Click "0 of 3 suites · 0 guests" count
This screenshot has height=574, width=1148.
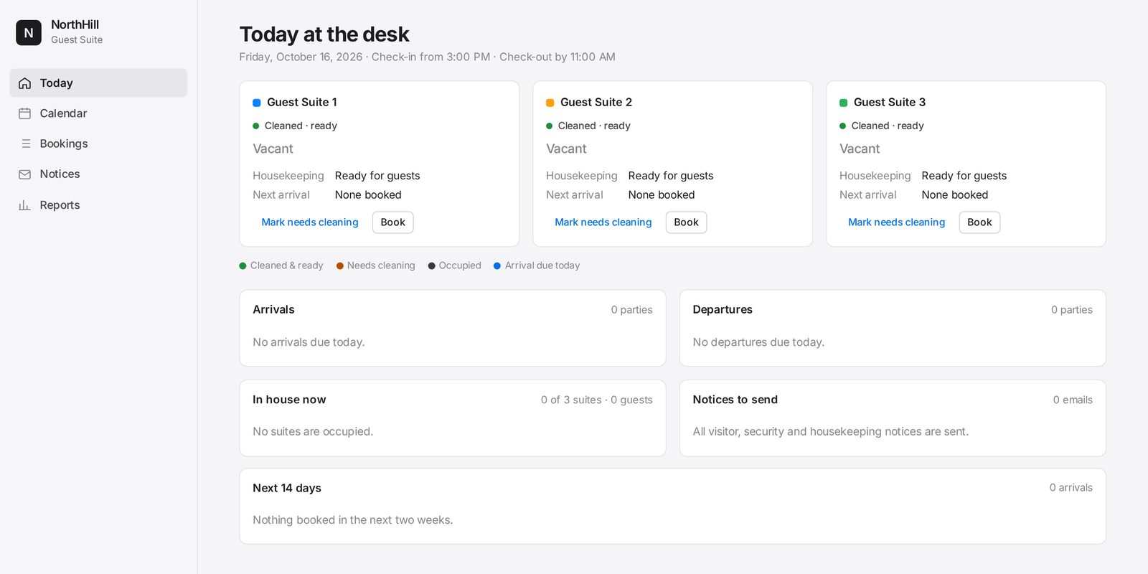click(x=597, y=400)
